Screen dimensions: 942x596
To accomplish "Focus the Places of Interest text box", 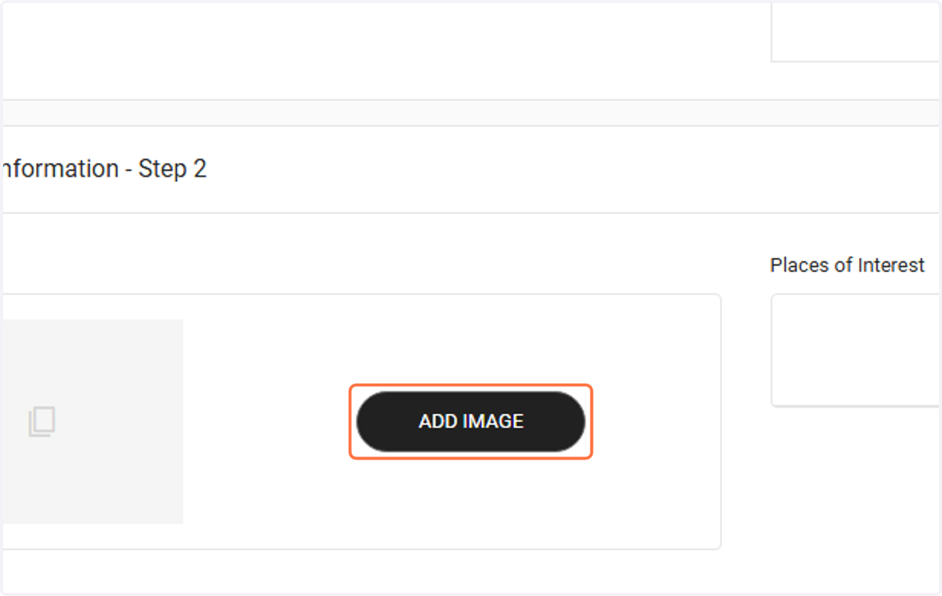I will (x=856, y=350).
